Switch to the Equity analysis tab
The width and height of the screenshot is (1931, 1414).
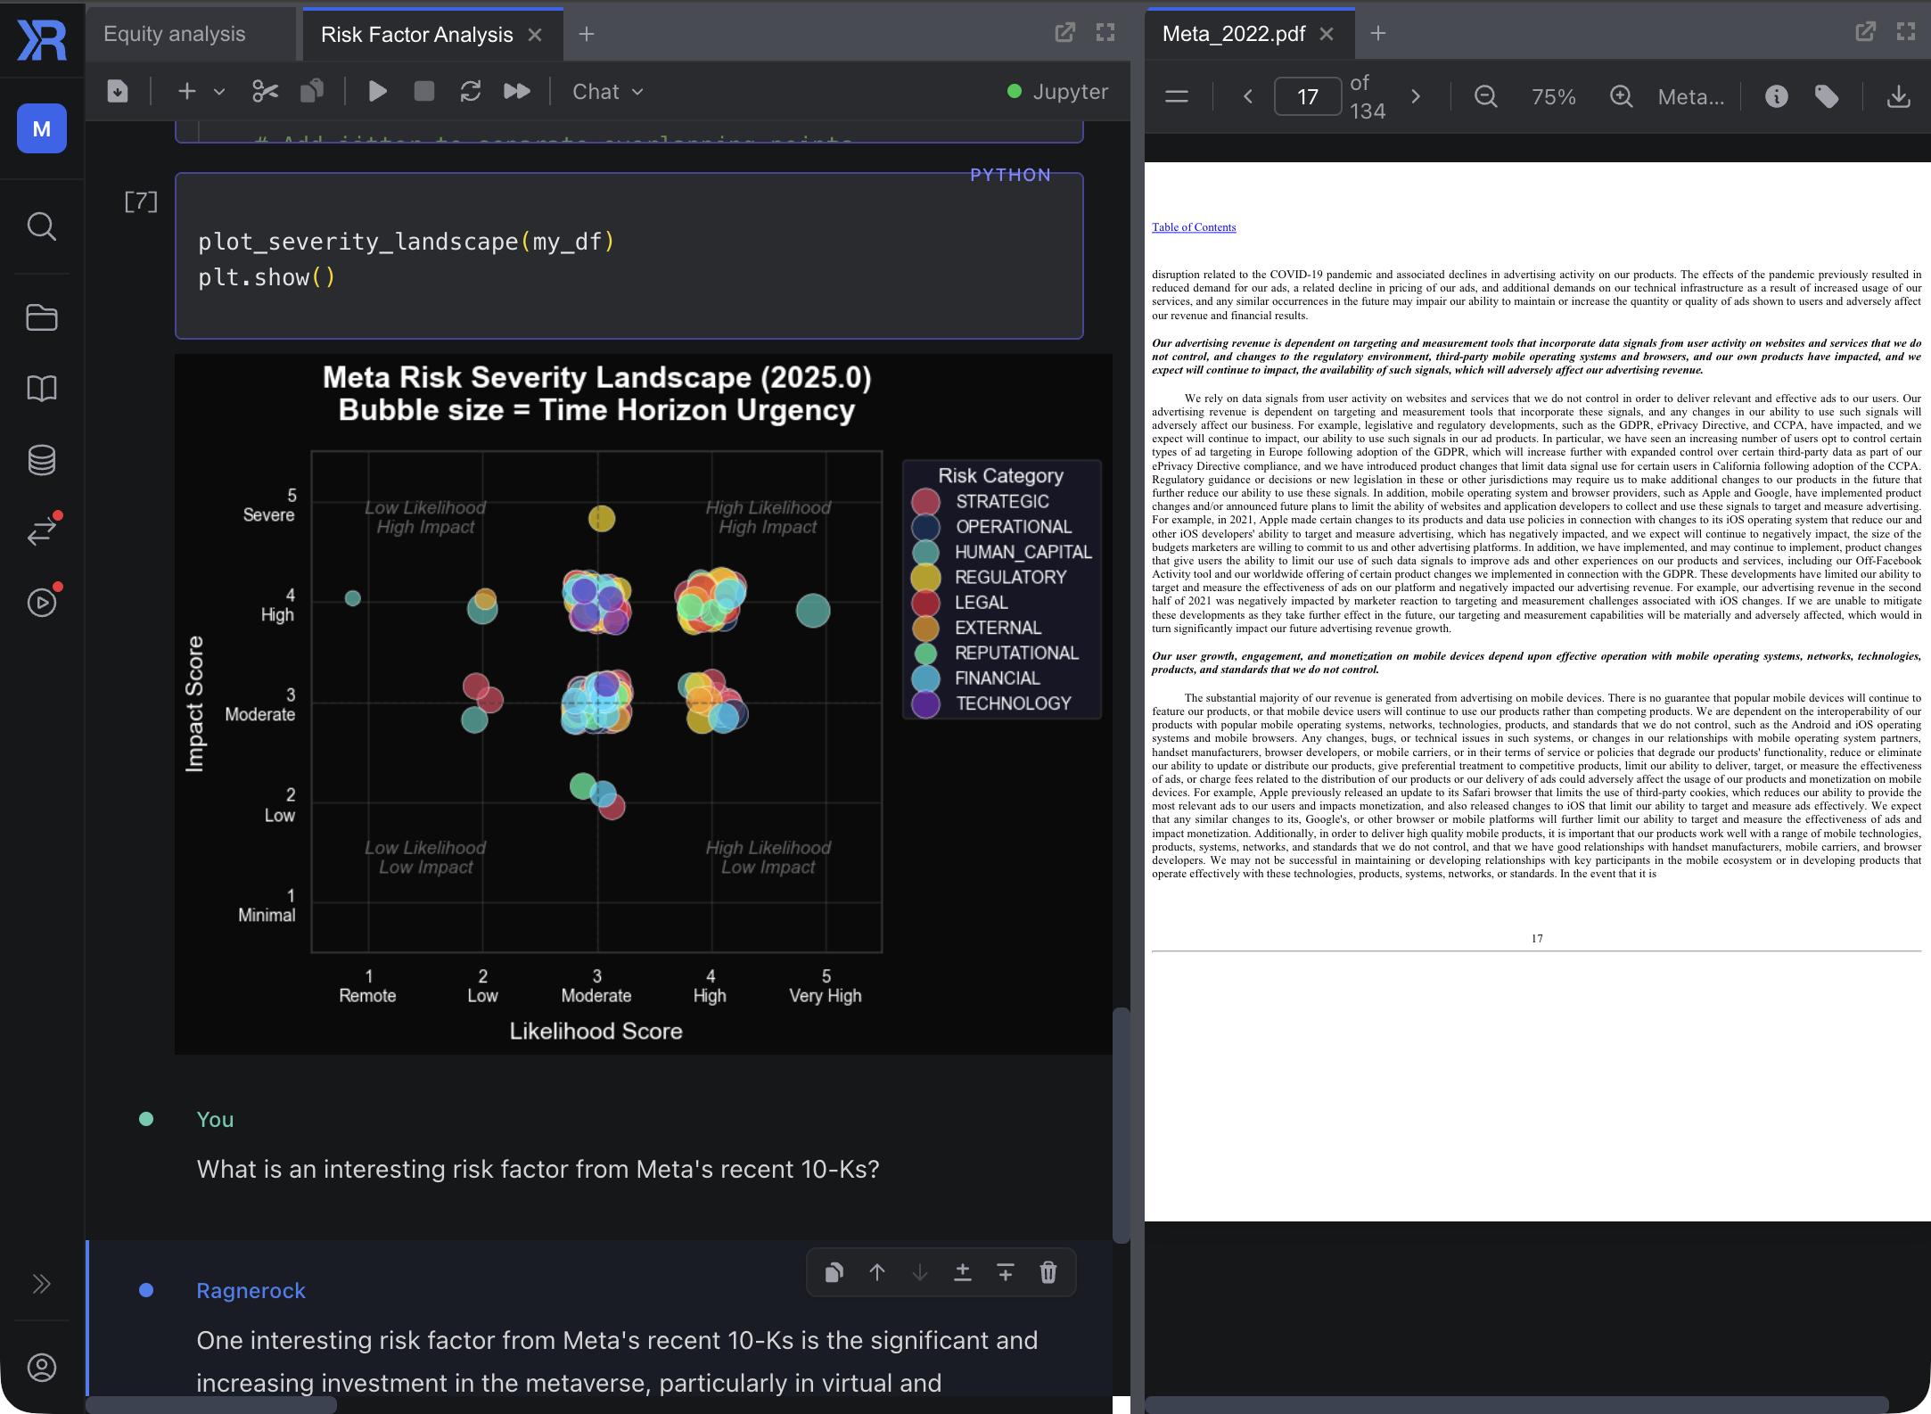point(175,34)
